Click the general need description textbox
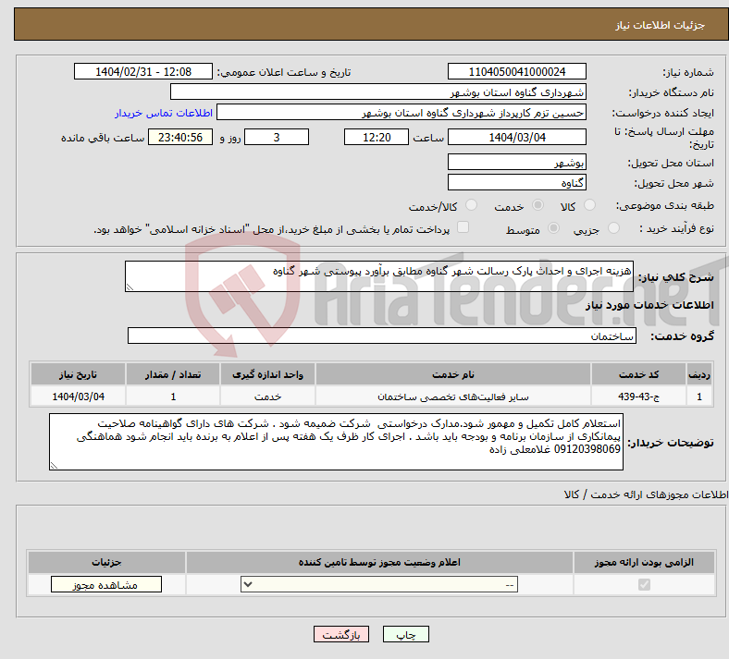 click(379, 276)
